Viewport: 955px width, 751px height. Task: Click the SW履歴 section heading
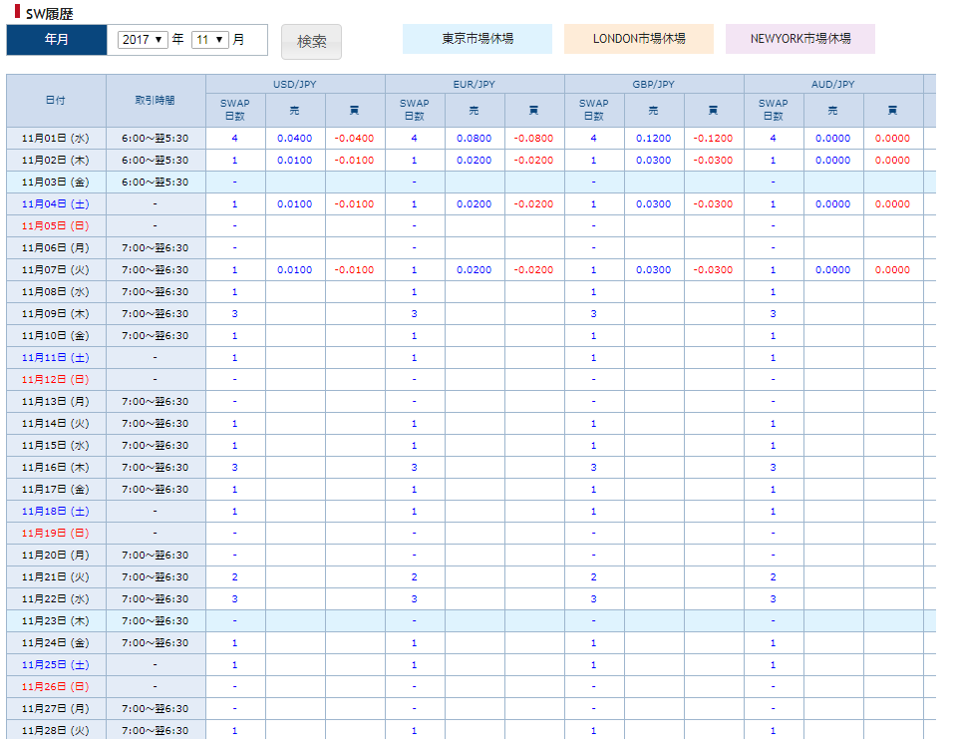49,13
